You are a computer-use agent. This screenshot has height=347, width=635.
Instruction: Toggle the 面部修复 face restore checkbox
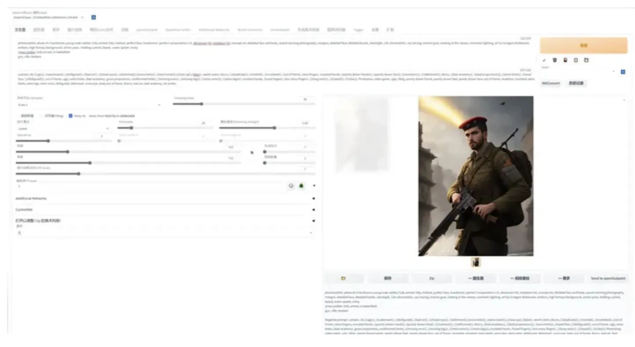[18, 116]
